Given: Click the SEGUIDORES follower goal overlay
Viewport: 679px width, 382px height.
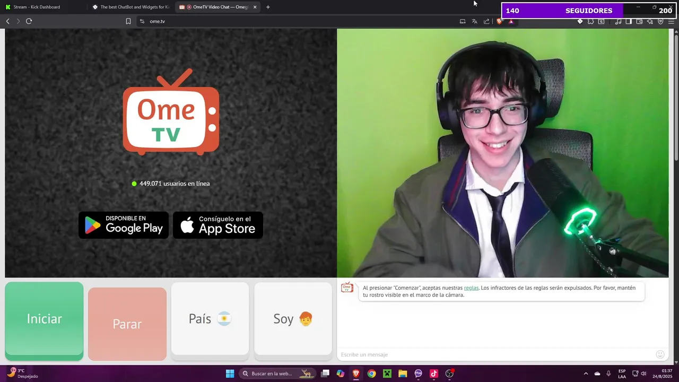Looking at the screenshot, I should tap(589, 11).
